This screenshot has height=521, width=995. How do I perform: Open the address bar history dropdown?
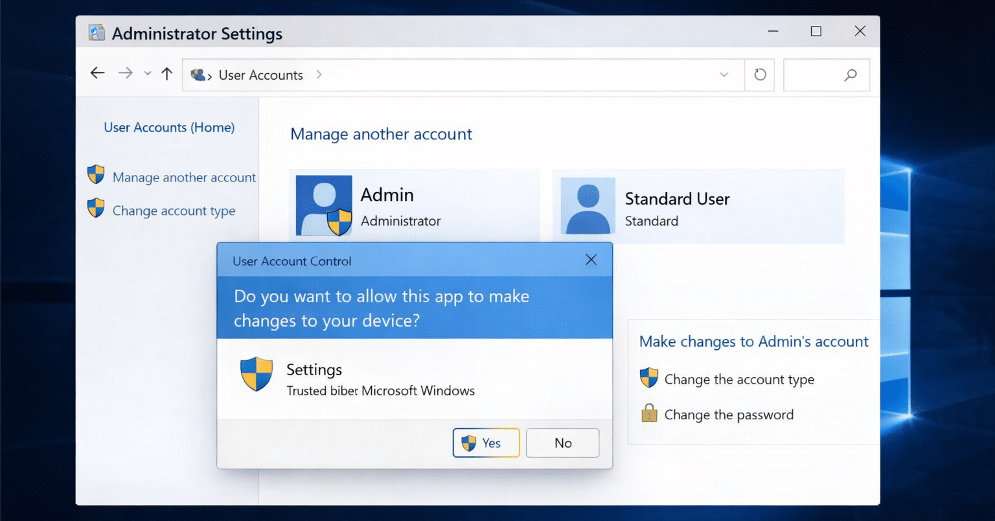[x=724, y=75]
